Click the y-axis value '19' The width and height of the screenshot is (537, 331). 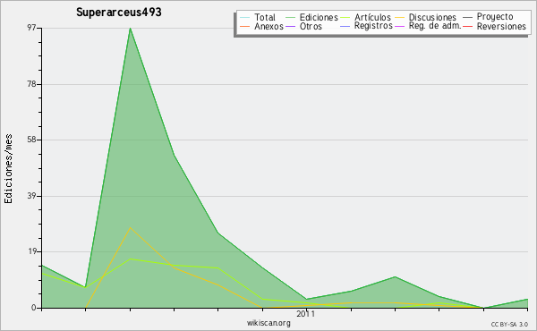(32, 251)
